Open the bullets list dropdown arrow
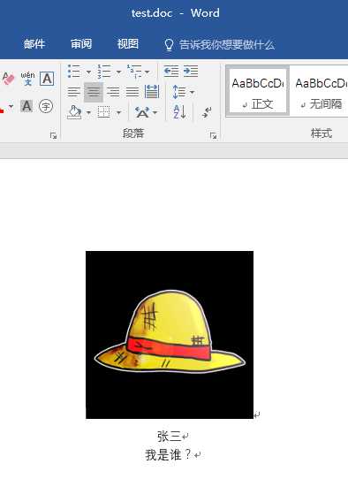Screen dimensions: 348x479 click(89, 72)
